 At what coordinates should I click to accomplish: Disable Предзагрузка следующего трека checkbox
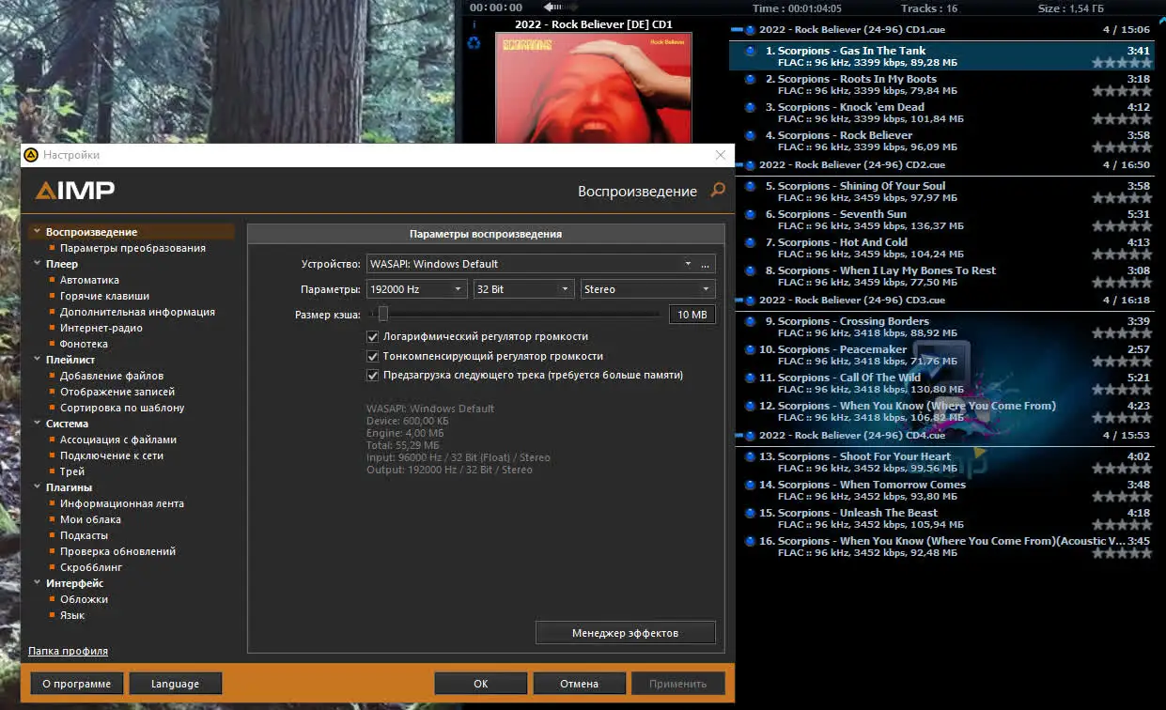(x=373, y=375)
